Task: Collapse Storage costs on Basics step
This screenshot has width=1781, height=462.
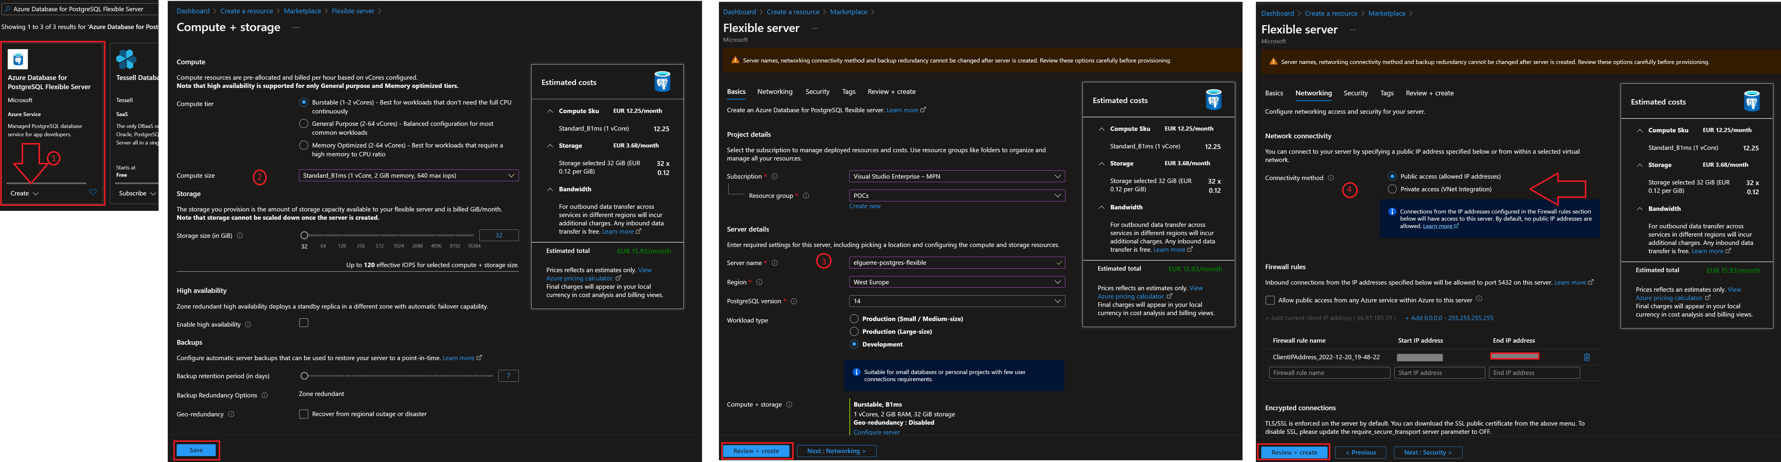Action: point(1101,164)
